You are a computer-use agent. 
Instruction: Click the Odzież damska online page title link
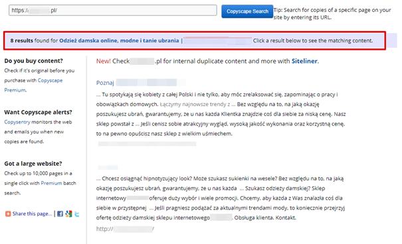pyautogui.click(x=119, y=40)
